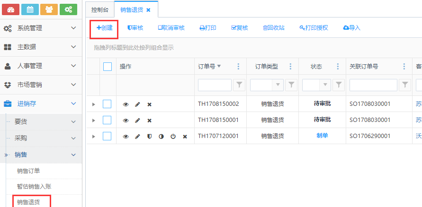The width and height of the screenshot is (422, 207).
Task: Click the red dashboard shortcut icon
Action: (x=11, y=9)
